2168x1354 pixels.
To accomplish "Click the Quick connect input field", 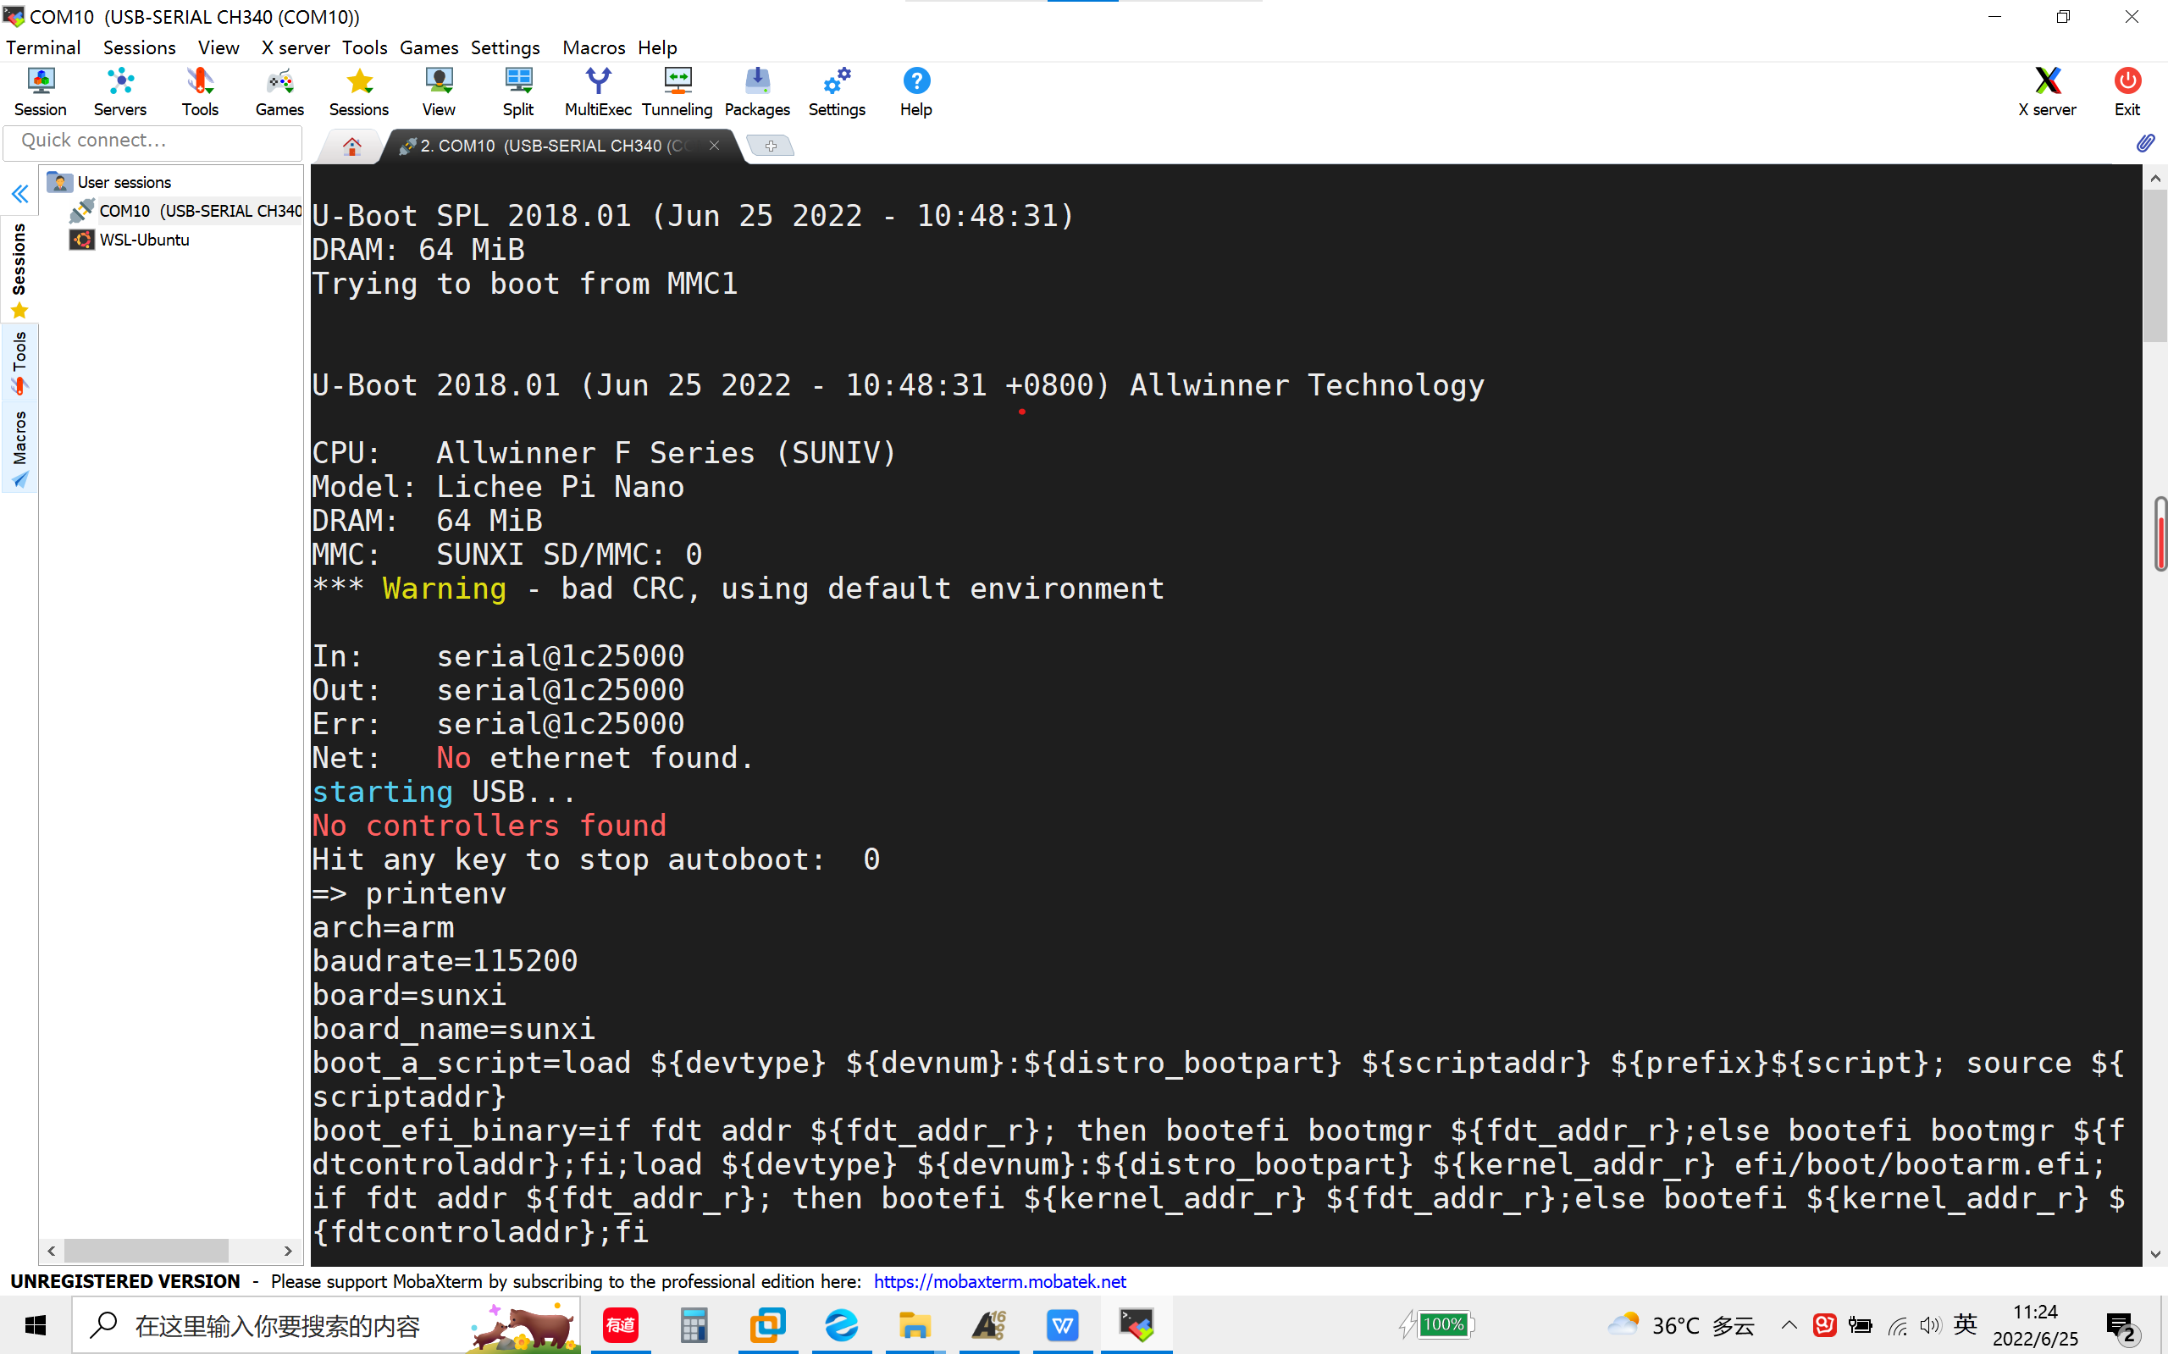I will 153,141.
